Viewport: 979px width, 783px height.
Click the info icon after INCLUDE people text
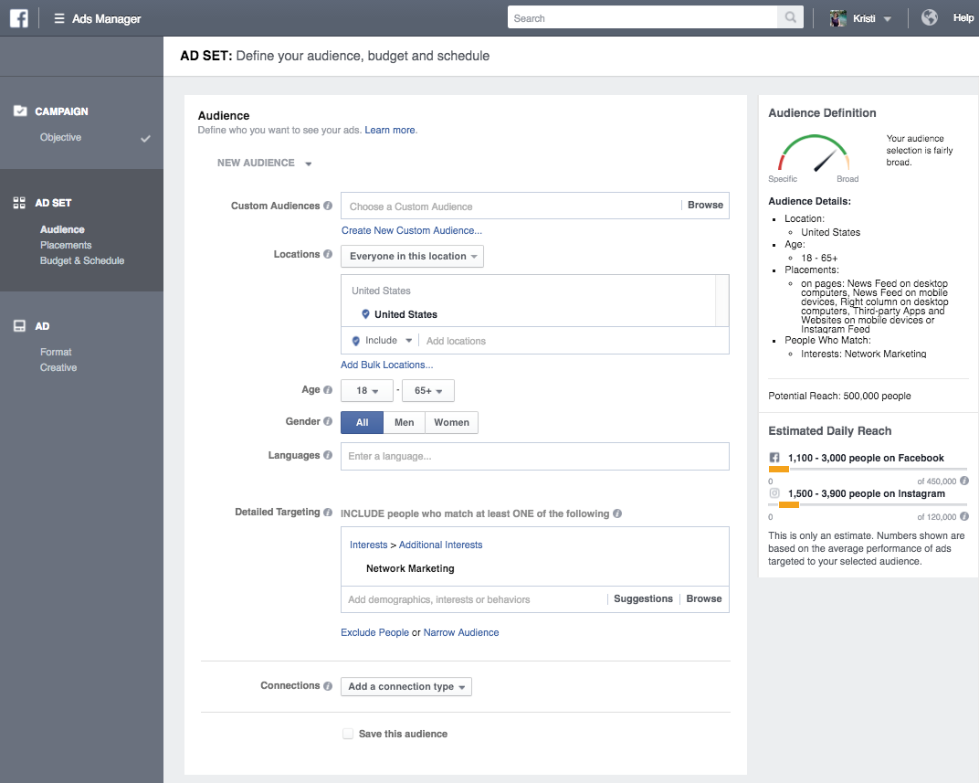click(x=617, y=513)
